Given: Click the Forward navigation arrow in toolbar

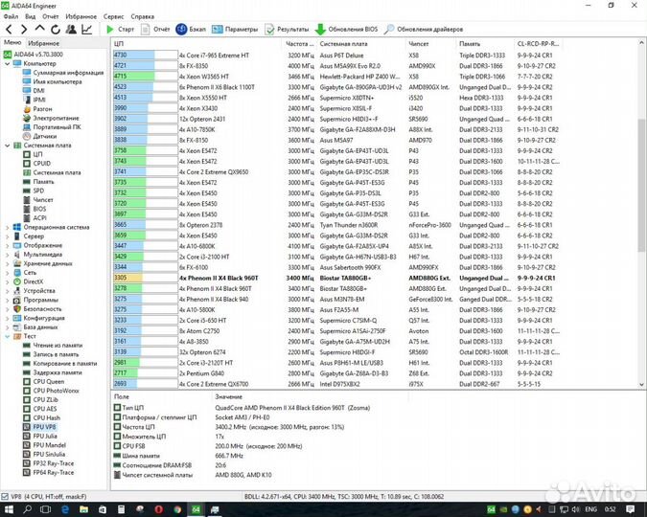Looking at the screenshot, I should pos(22,30).
